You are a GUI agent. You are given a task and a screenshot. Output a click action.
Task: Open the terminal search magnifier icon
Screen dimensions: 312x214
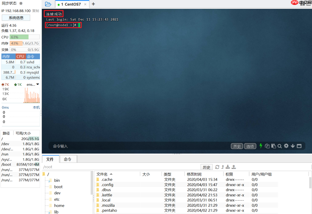pyautogui.click(x=279, y=146)
